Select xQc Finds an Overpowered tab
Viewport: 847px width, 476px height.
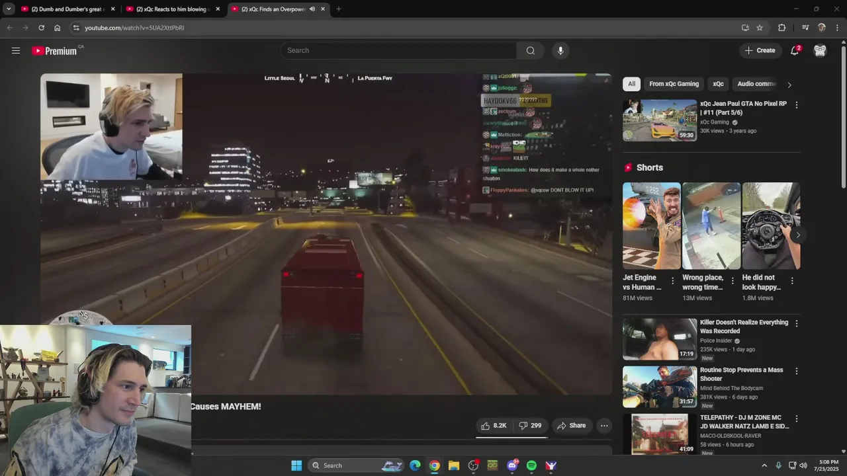(x=278, y=9)
